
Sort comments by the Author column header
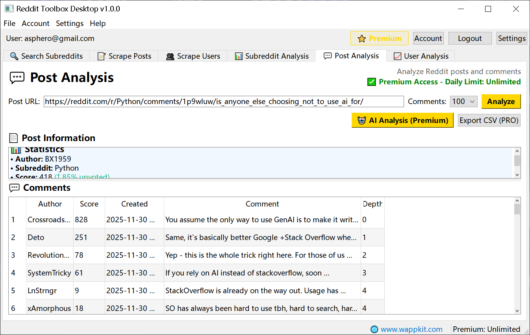click(50, 204)
